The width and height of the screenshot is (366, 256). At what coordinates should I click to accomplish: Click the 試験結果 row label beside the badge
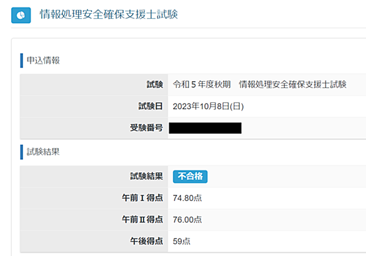(x=146, y=176)
